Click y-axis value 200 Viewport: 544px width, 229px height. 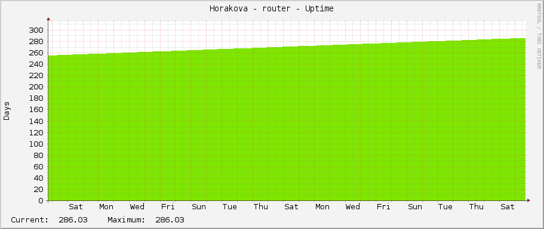[36, 87]
